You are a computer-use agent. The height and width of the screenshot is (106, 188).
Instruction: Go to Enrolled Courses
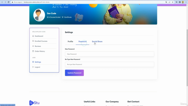coord(41,41)
